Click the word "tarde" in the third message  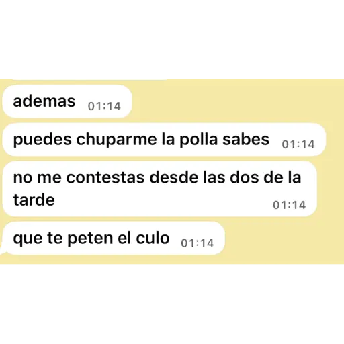34,200
